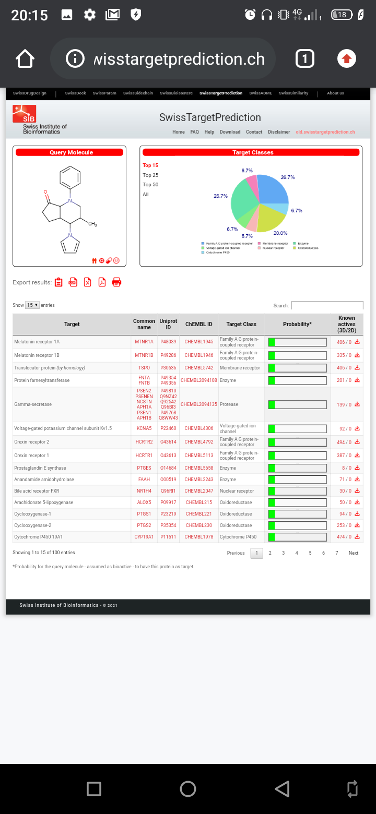
Task: Open SwissADME from top navigation
Action: (x=261, y=93)
